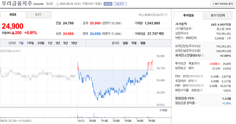
Task: Click the up triangle beside 200
Action: [x=13, y=33]
